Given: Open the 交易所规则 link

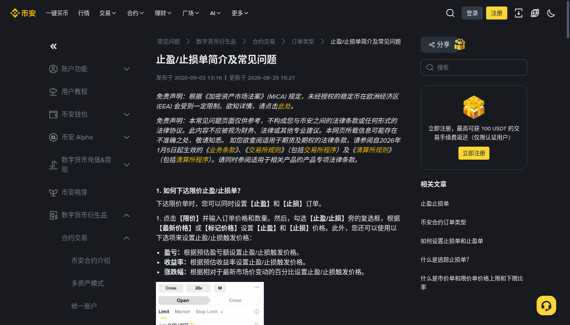Looking at the screenshot, I should point(265,150).
